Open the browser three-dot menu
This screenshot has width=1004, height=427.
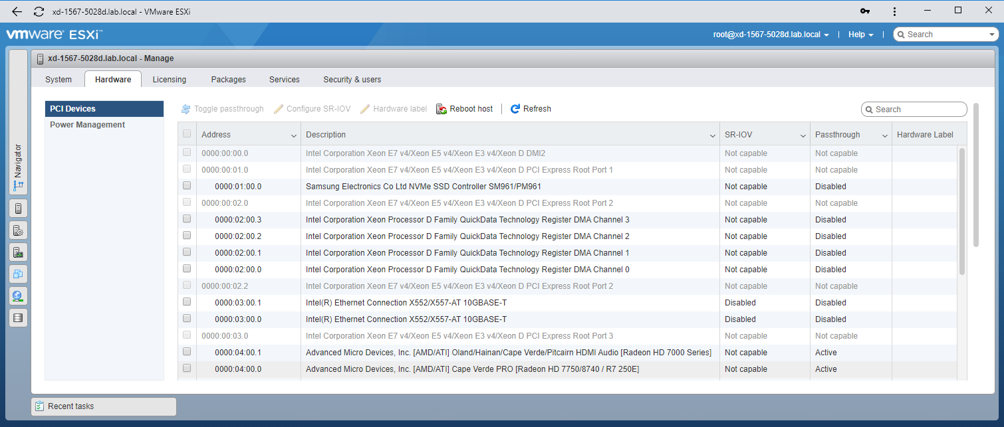tap(895, 11)
